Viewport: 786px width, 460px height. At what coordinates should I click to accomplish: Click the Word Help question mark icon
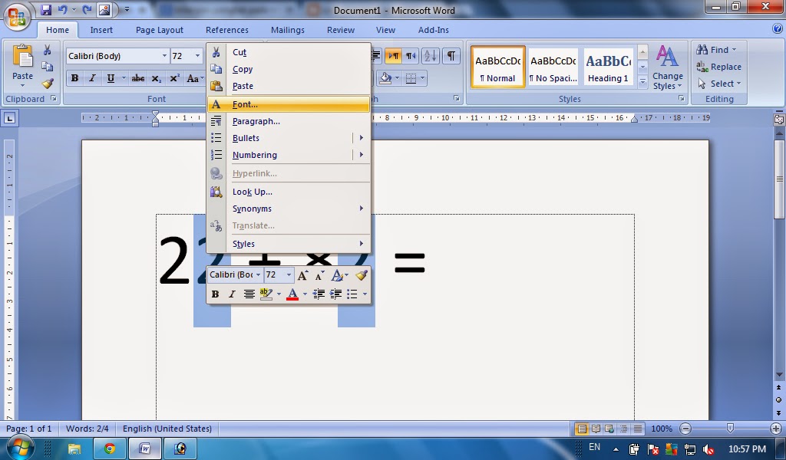pos(778,29)
